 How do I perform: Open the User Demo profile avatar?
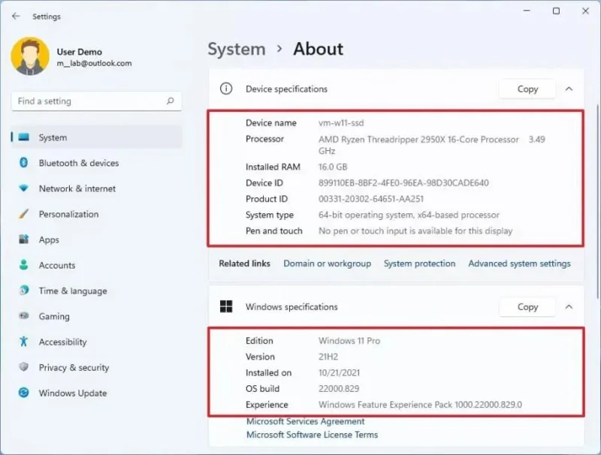pos(30,56)
